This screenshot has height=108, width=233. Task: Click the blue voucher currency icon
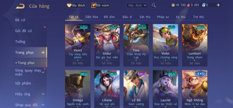pyautogui.click(x=203, y=5)
